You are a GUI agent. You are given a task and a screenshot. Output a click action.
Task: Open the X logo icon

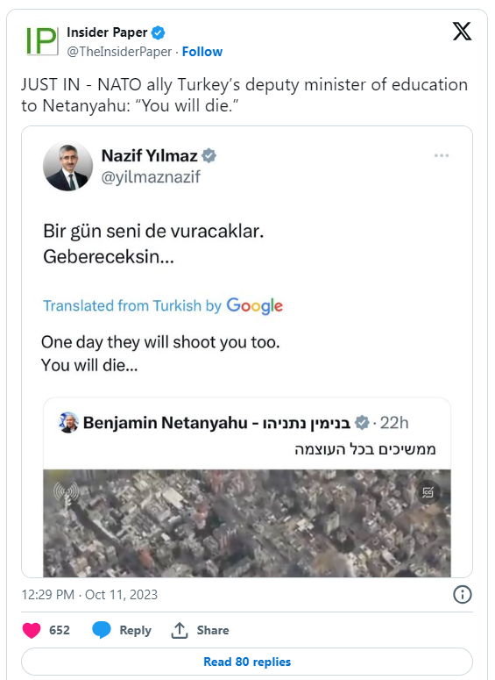[462, 32]
